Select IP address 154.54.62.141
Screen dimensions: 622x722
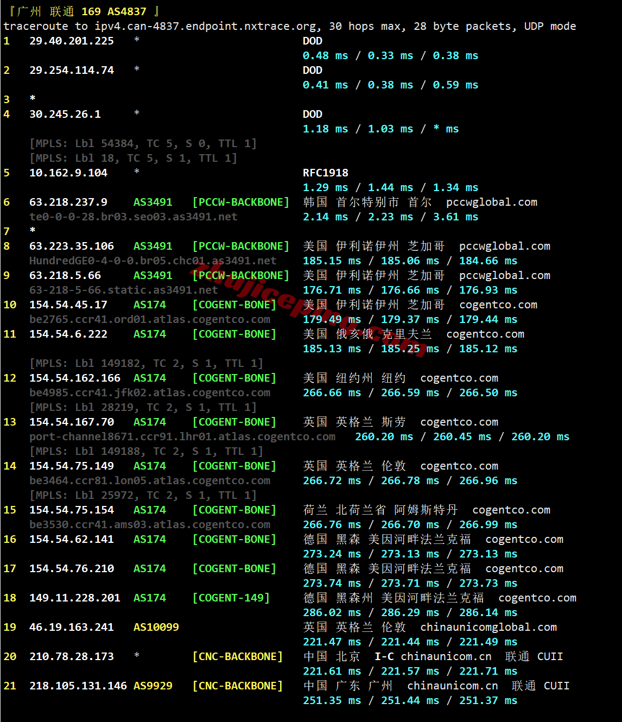pyautogui.click(x=72, y=539)
